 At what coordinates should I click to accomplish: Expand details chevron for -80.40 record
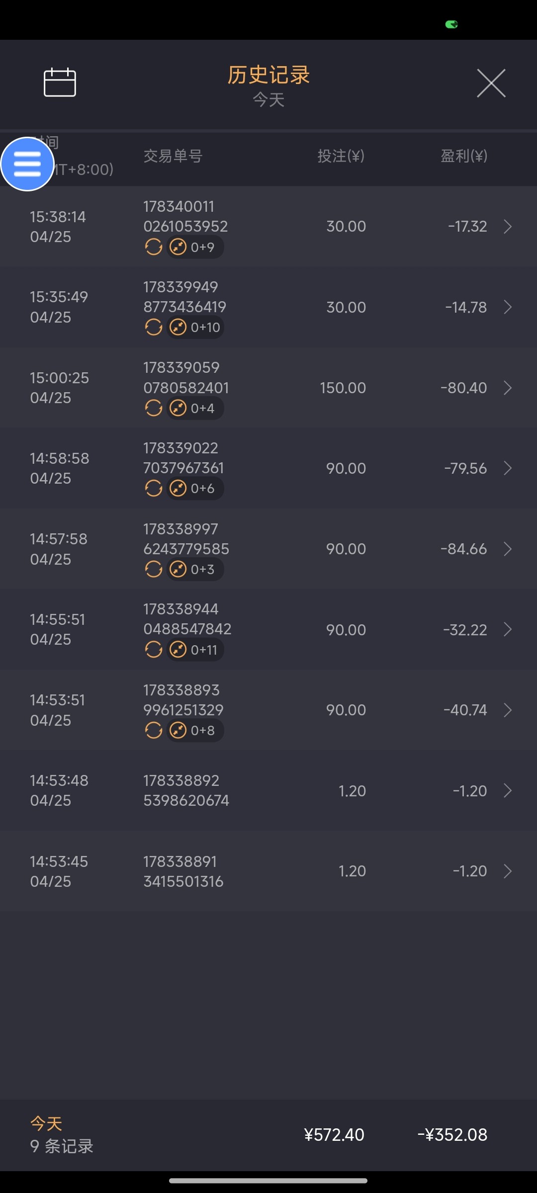(507, 388)
